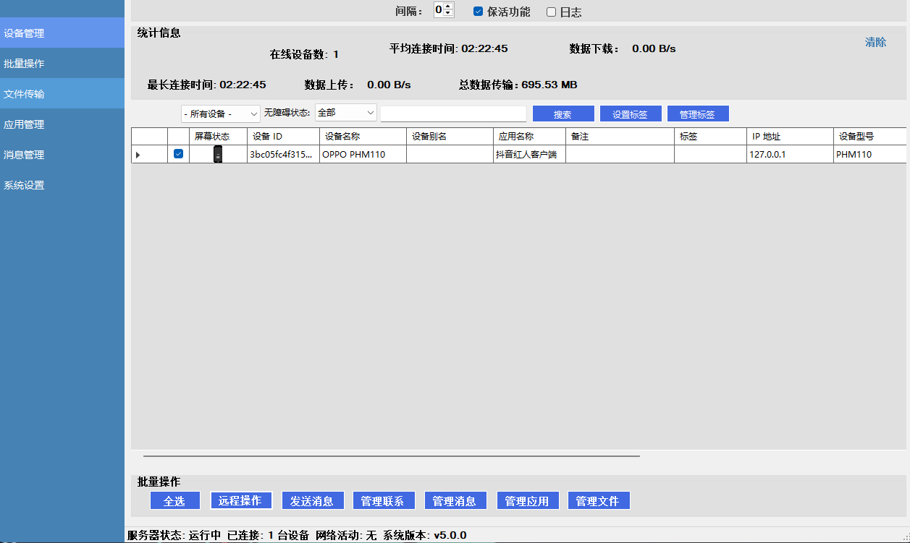The image size is (910, 543).
Task: Increase the 间隔 interval stepper
Action: (449, 7)
